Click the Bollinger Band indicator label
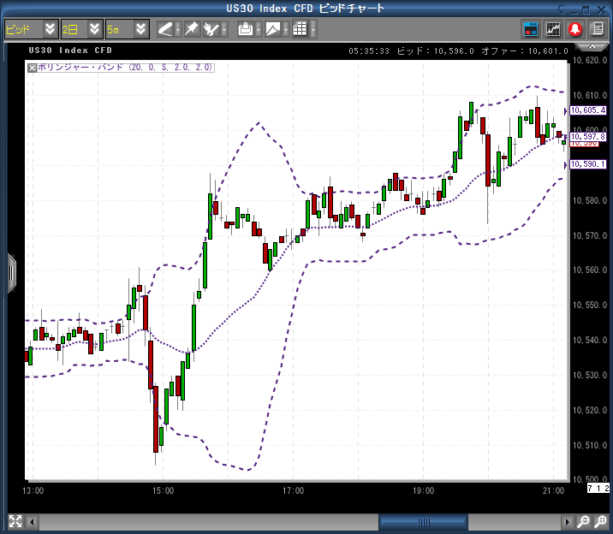Viewport: 613px width, 534px height. (125, 68)
